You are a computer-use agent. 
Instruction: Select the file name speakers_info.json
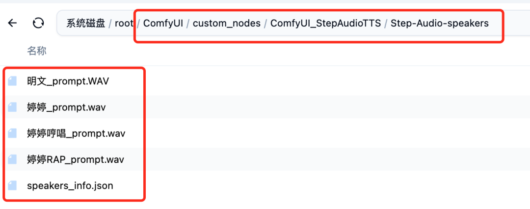(x=70, y=186)
